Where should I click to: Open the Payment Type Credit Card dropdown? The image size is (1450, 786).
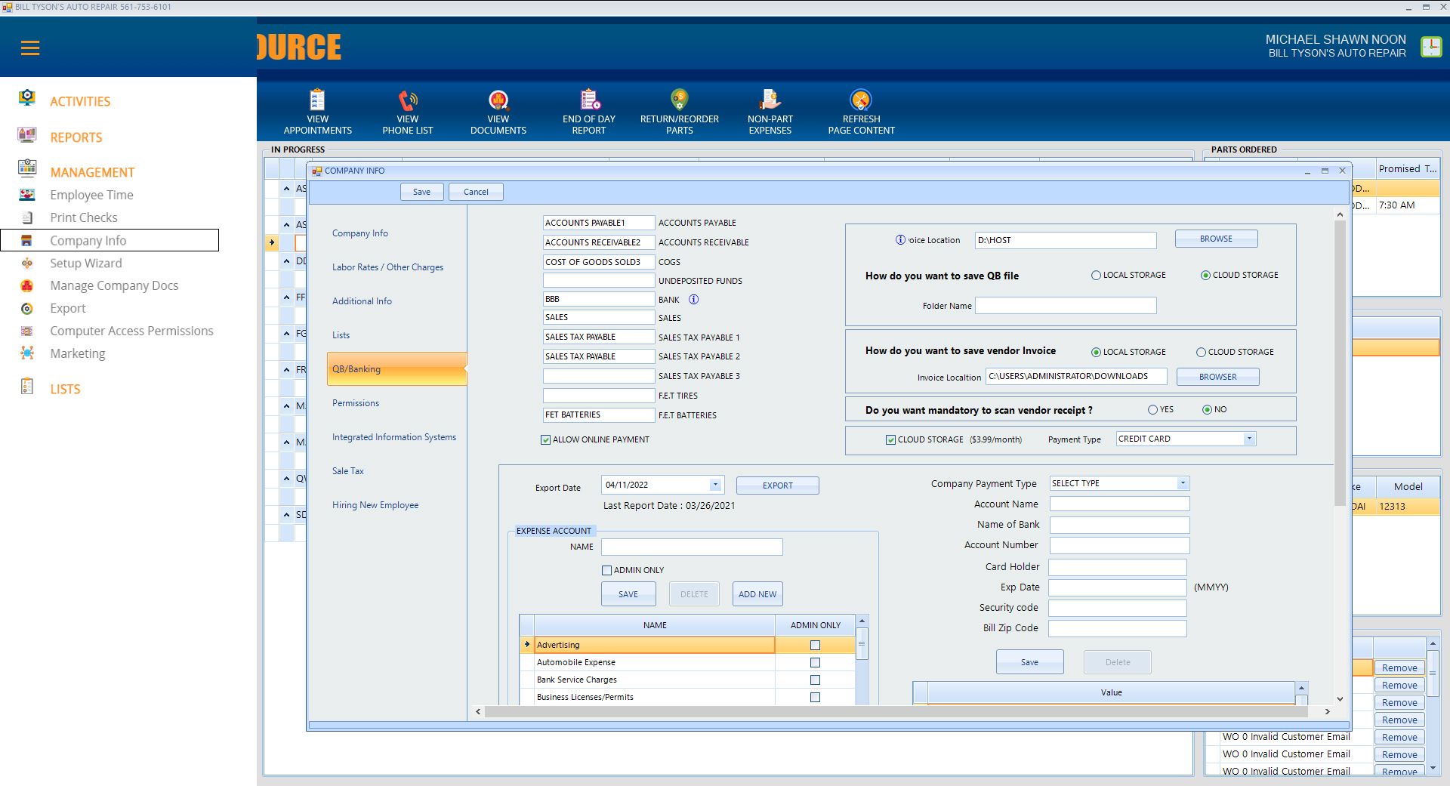(x=1249, y=439)
